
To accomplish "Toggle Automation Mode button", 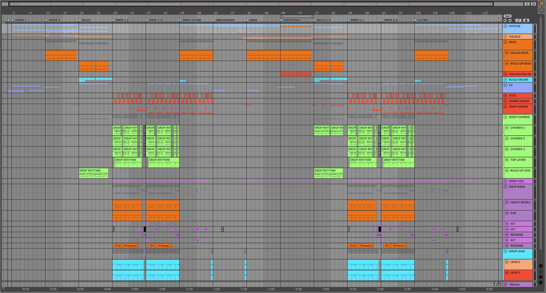I will click(518, 20).
